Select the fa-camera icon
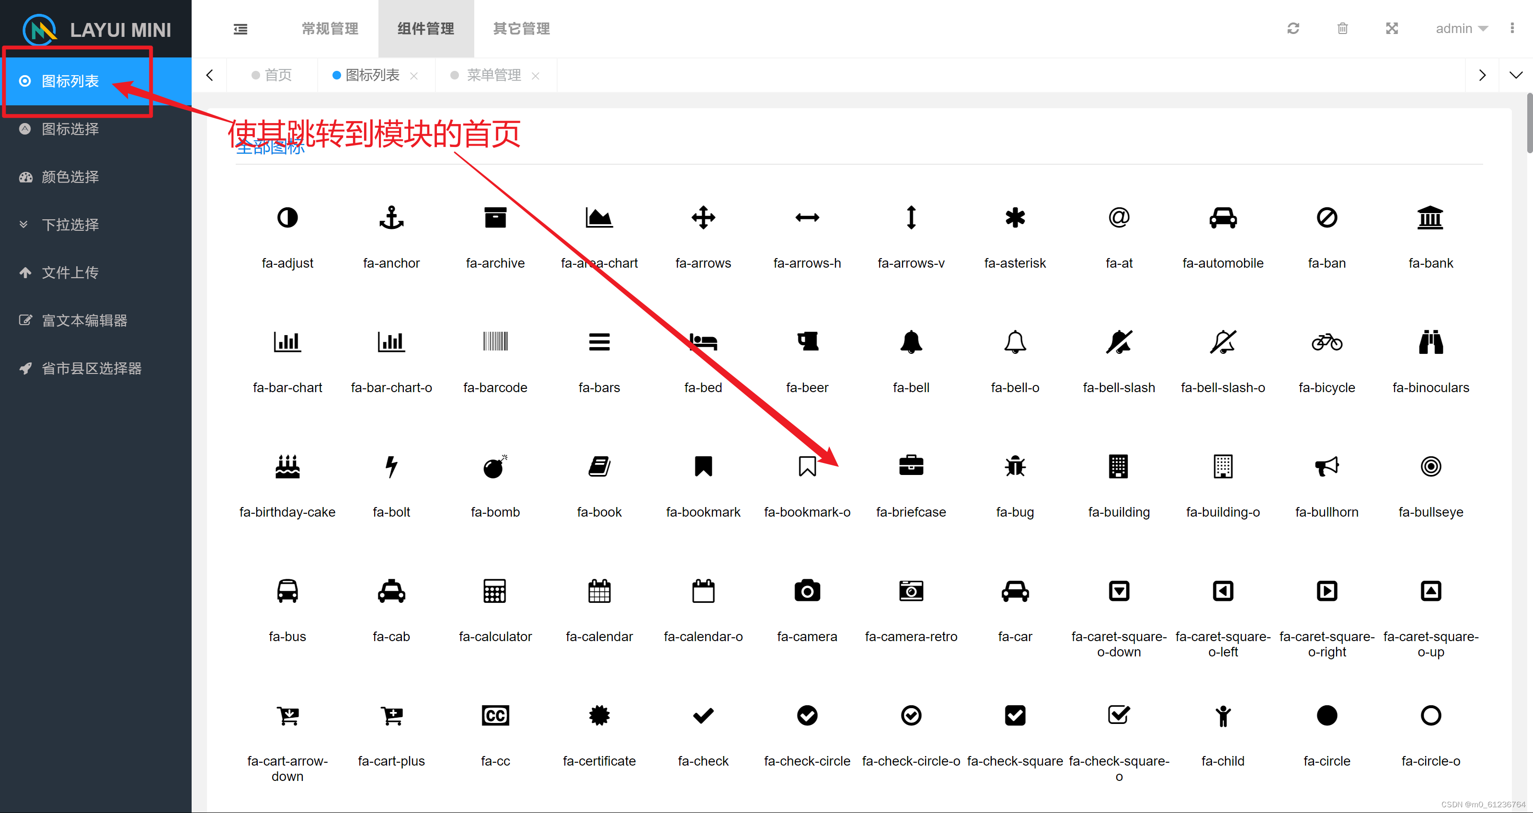 807,590
